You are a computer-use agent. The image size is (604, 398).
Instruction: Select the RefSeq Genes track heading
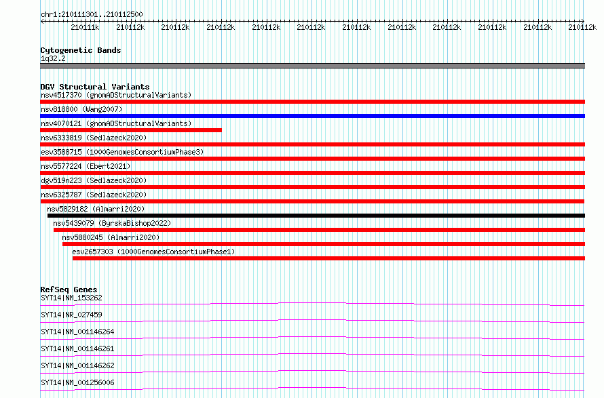[69, 290]
